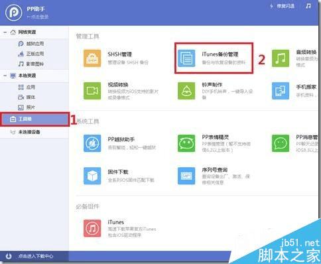Click the 铃声制作 title text
321x264 pixels.
pyautogui.click(x=212, y=85)
